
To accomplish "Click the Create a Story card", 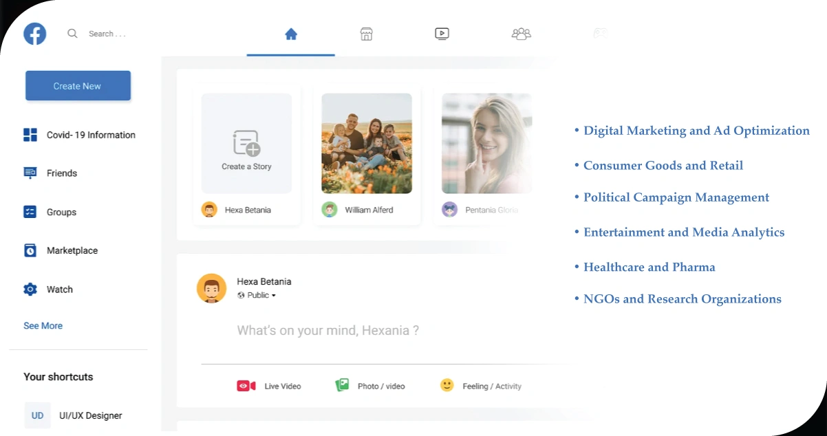I will click(x=246, y=144).
